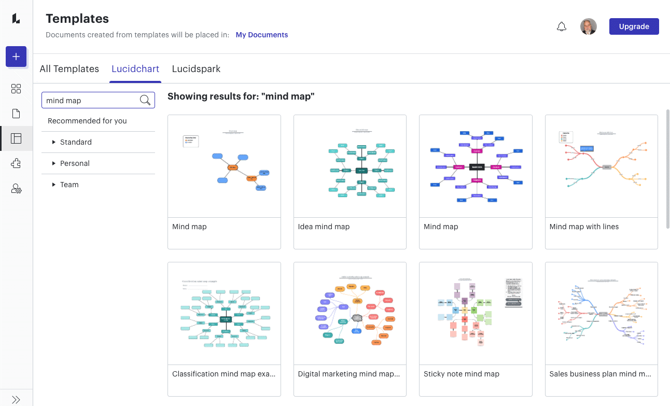Open the apps grid icon in sidebar
The height and width of the screenshot is (406, 670).
(x=16, y=89)
